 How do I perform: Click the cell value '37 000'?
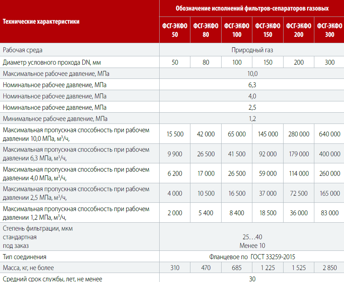click(x=268, y=193)
